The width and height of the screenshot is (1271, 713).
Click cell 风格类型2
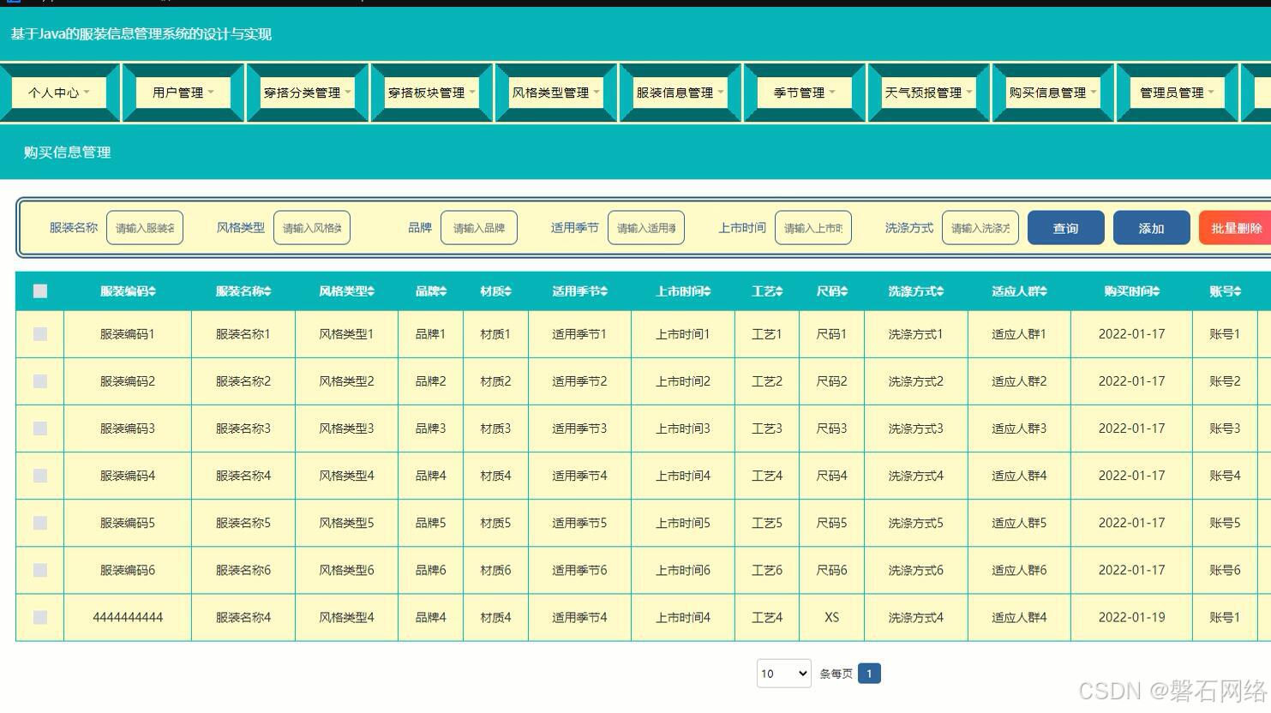tap(346, 381)
